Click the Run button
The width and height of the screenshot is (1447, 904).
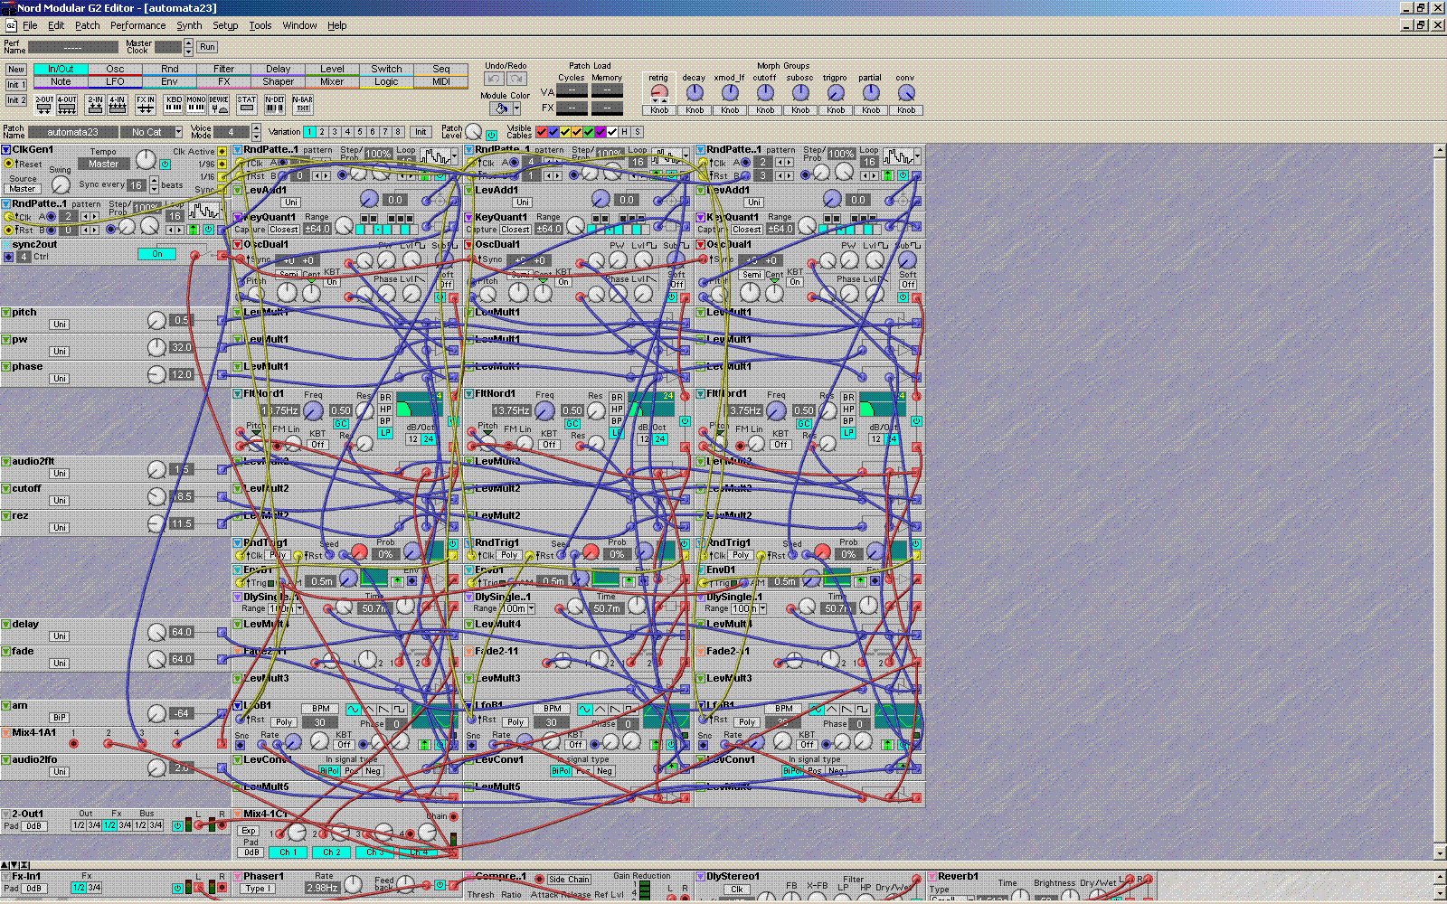[207, 47]
